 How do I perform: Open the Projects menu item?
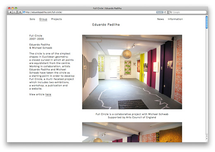(x=57, y=19)
